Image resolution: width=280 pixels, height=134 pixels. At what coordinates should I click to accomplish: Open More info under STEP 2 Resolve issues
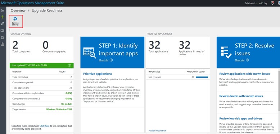coord(240,60)
